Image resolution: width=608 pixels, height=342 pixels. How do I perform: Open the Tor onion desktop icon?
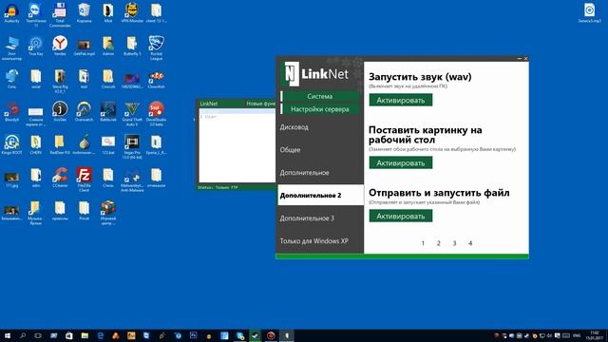85,144
